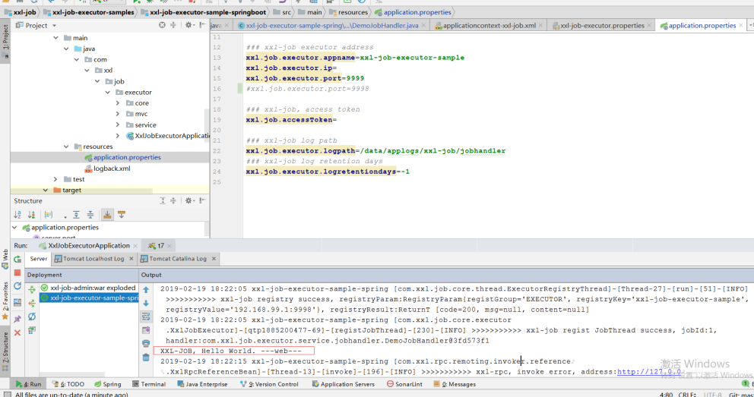Toggle Scroll to End in Output console
754x397 pixels.
point(146,329)
